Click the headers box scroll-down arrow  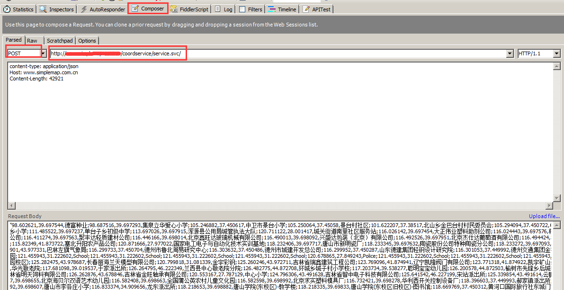tap(557, 198)
